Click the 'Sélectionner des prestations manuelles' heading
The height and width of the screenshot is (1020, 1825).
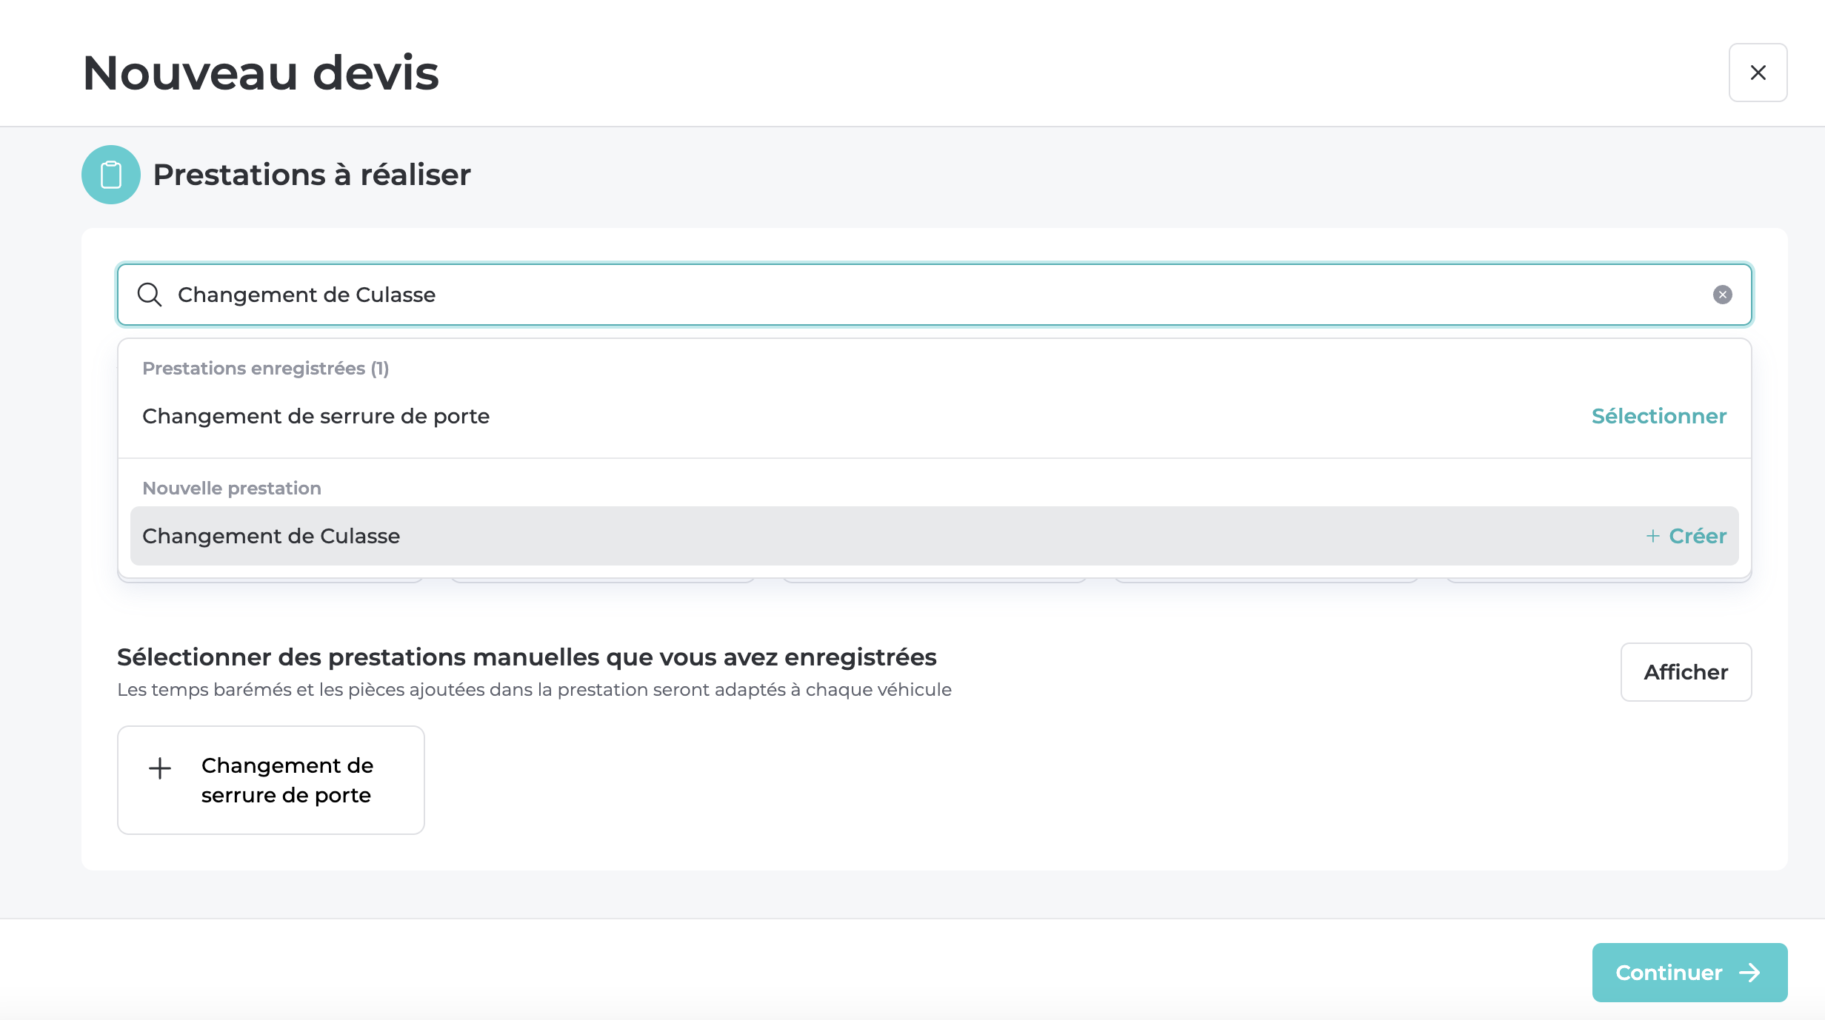tap(527, 657)
